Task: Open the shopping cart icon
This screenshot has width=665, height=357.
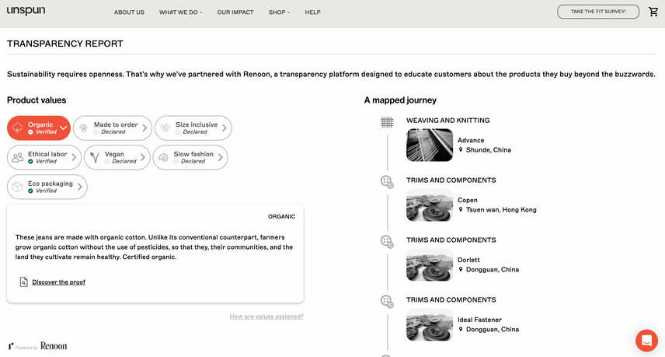Action: [653, 12]
